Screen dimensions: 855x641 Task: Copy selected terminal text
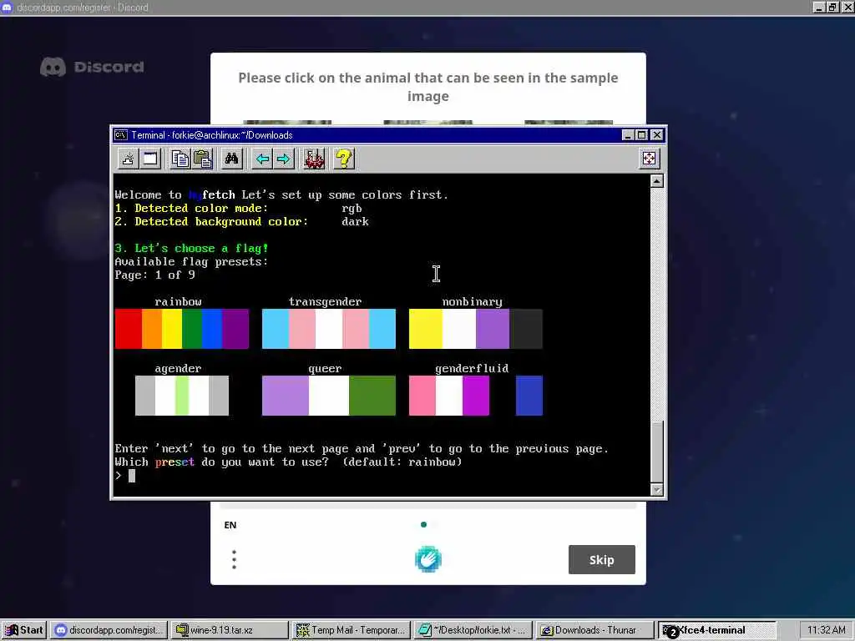180,159
